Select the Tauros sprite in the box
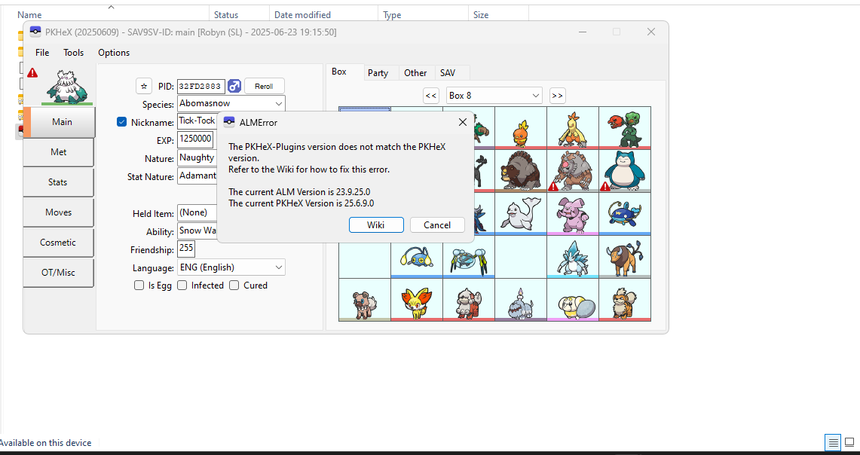The image size is (860, 455). pyautogui.click(x=624, y=257)
